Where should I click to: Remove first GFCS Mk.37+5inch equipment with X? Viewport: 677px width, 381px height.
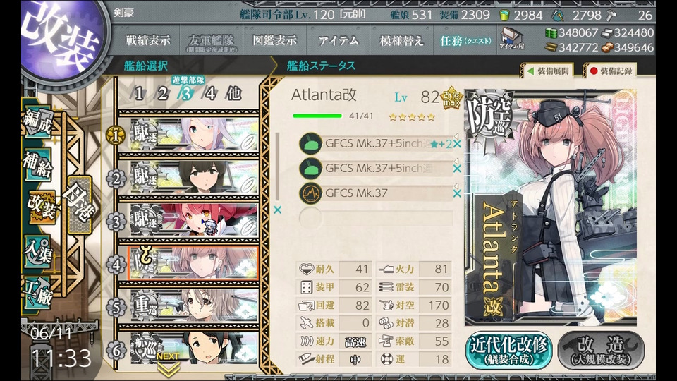[x=457, y=144]
